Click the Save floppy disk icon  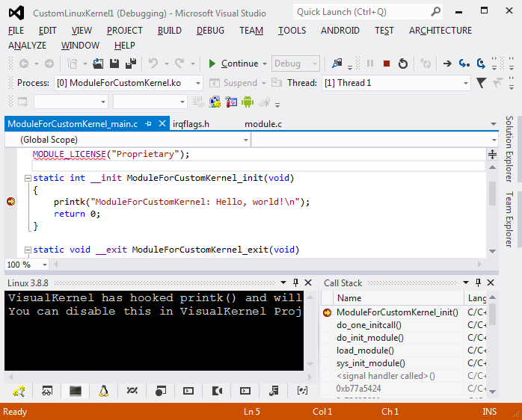[114, 64]
